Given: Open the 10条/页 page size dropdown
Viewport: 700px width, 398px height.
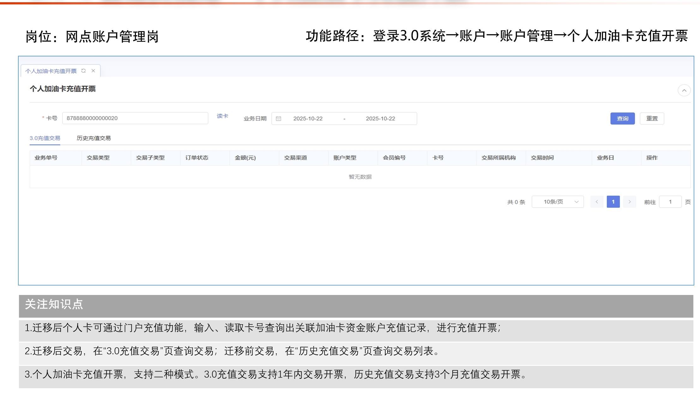Looking at the screenshot, I should click(558, 202).
